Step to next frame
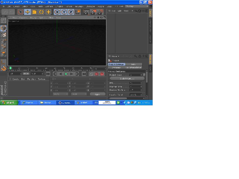The height and width of the screenshot is (179, 239). pos(71,74)
